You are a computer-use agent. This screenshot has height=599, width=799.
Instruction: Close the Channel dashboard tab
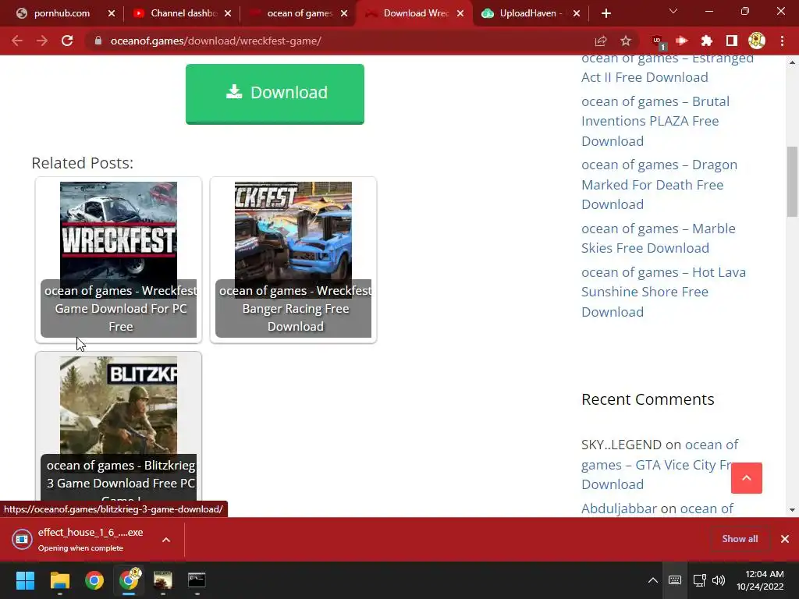pos(228,13)
